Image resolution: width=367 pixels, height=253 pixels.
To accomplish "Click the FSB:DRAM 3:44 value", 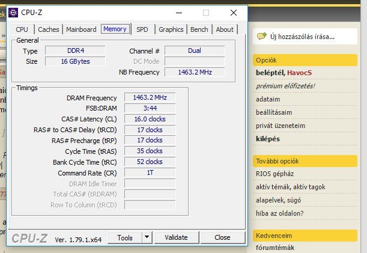I will coord(150,108).
